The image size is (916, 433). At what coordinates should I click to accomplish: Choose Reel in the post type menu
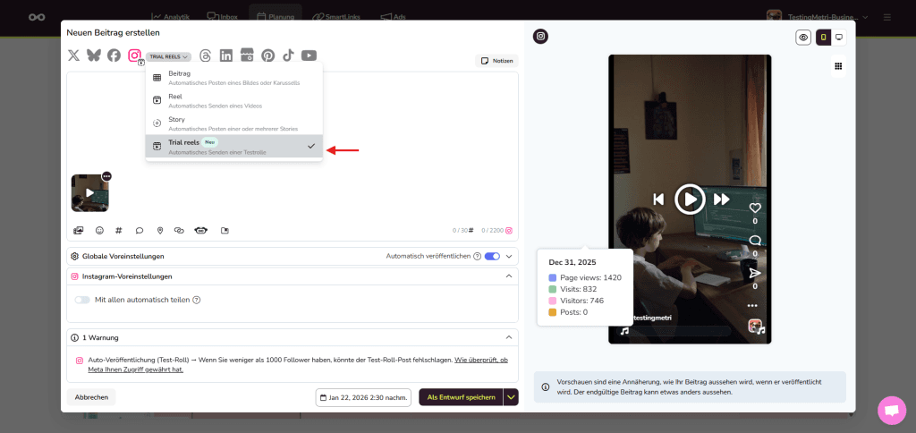pyautogui.click(x=233, y=100)
